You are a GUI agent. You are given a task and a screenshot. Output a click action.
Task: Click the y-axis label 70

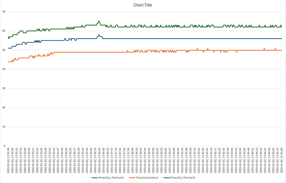pos(4,12)
